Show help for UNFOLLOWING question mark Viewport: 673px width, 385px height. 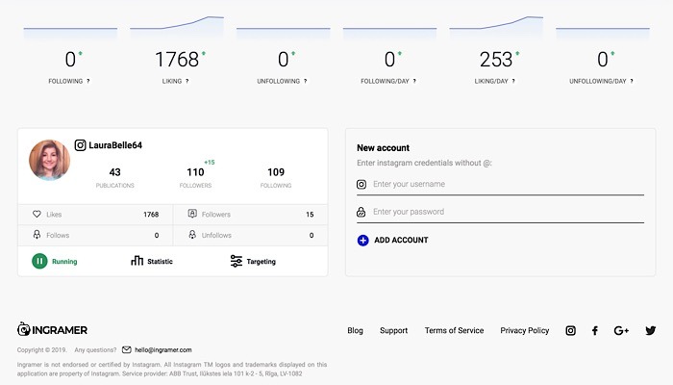point(305,81)
